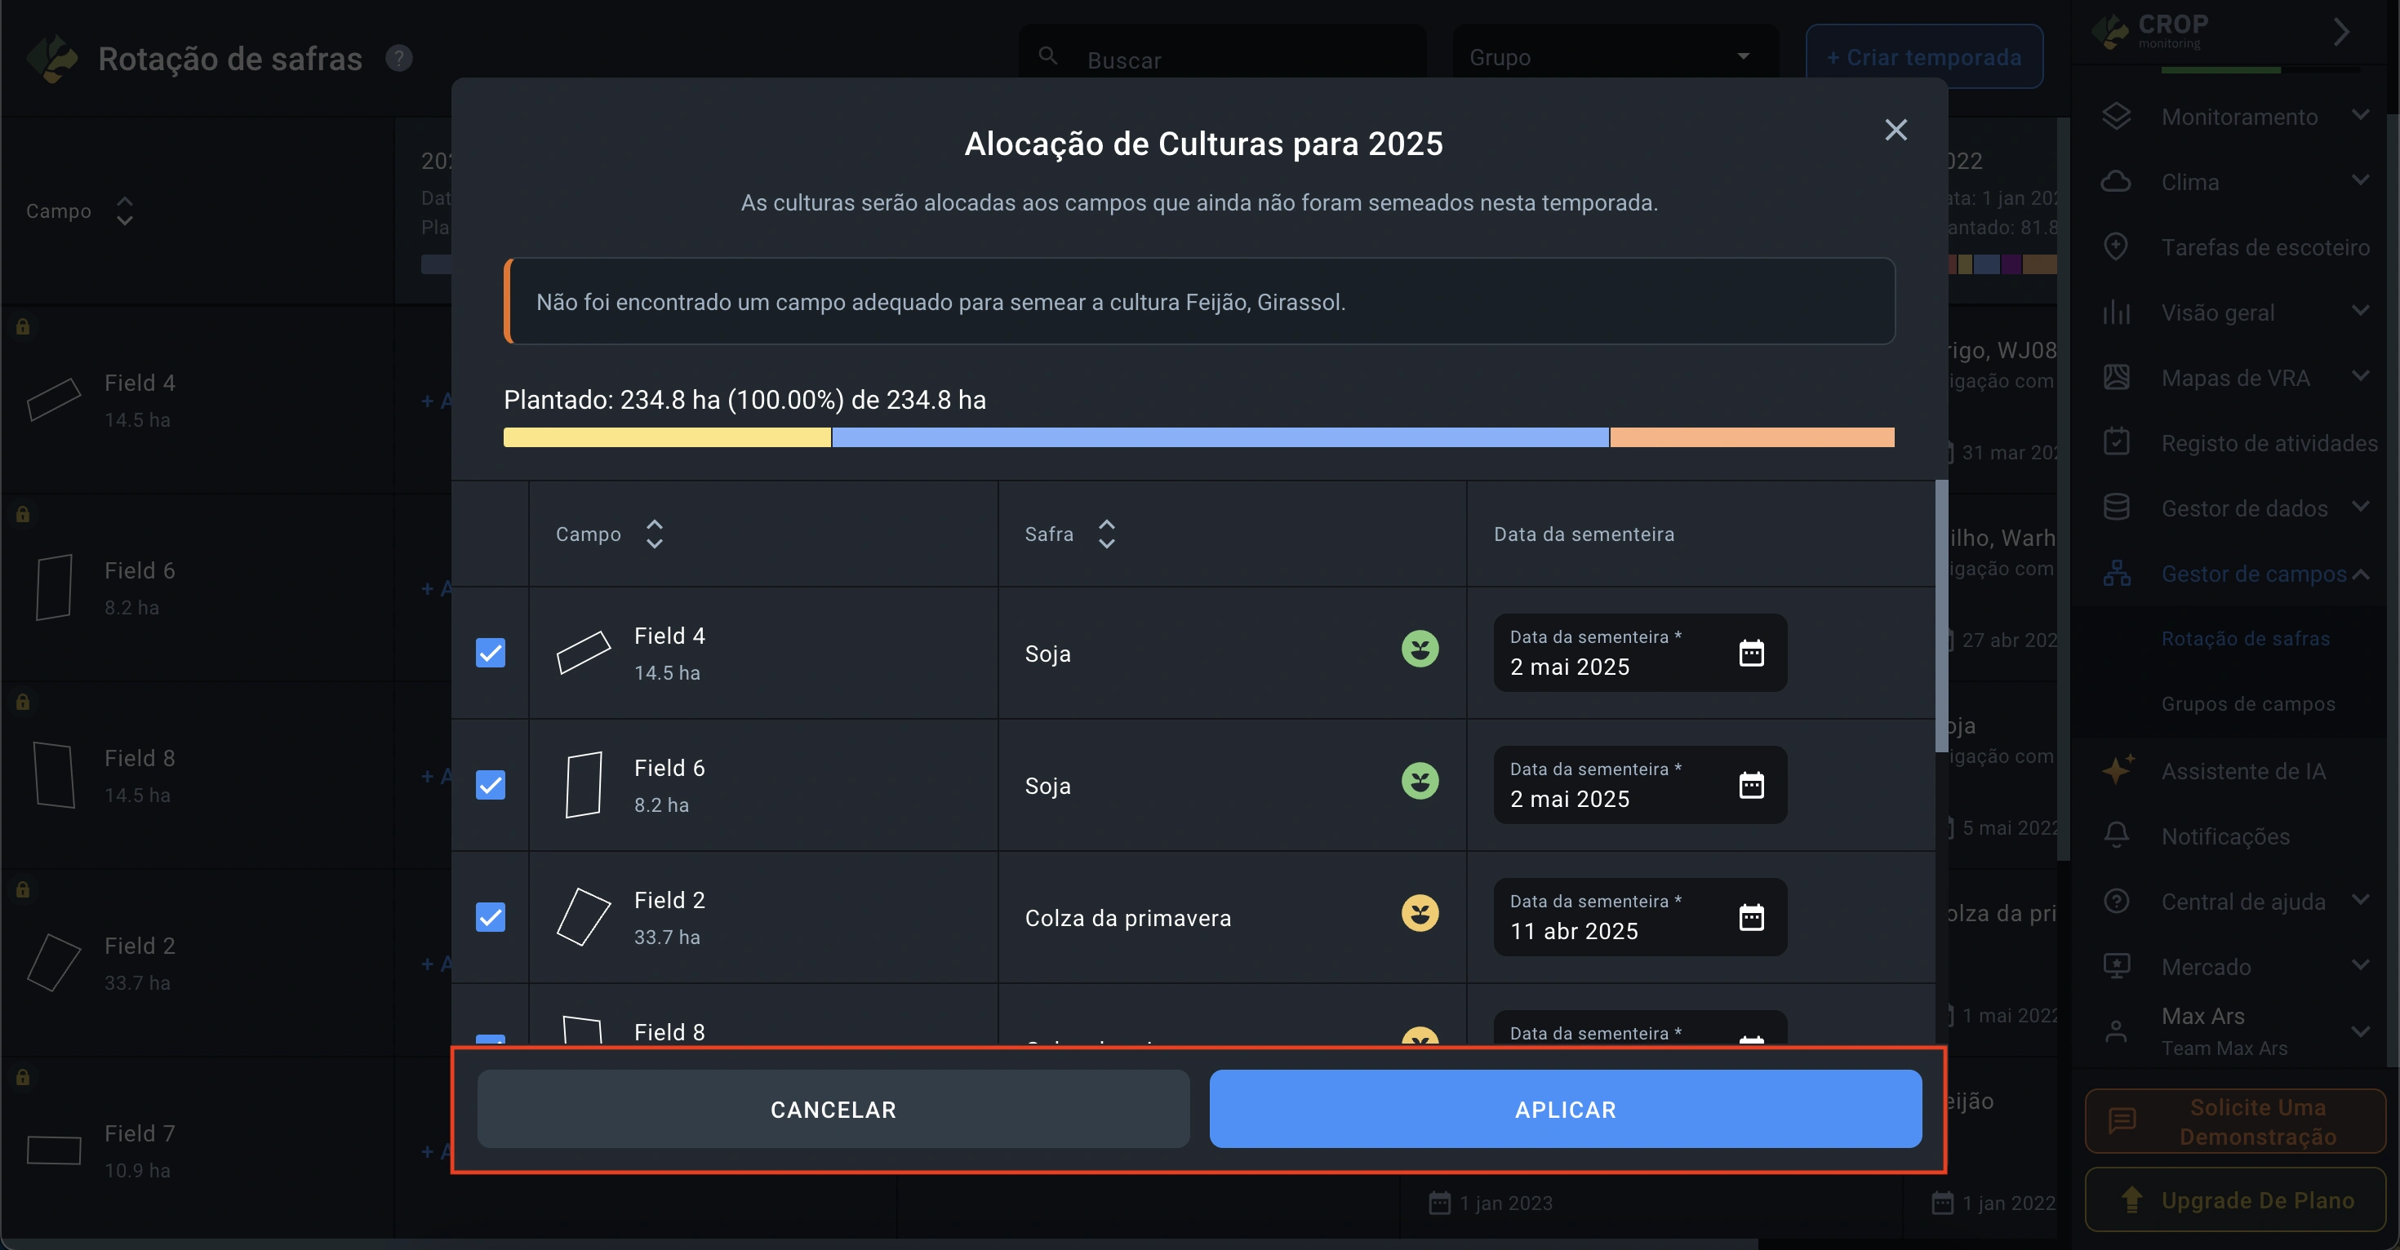Uncheck the Field 4 checkbox
Screen dimensions: 2400x1250
point(490,653)
